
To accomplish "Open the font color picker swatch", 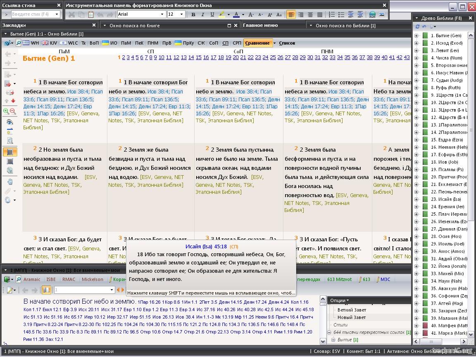I will (236, 14).
